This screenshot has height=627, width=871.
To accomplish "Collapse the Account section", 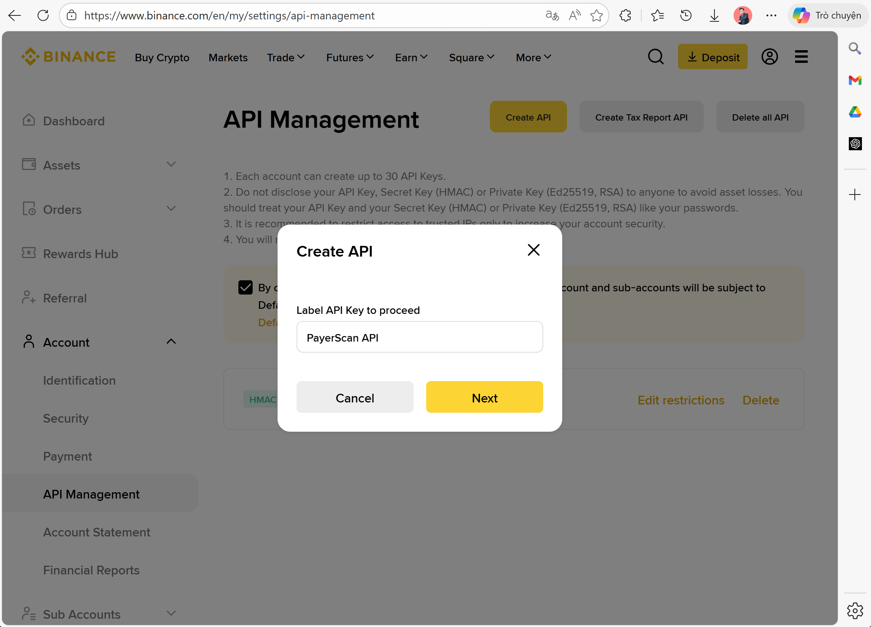I will point(171,341).
